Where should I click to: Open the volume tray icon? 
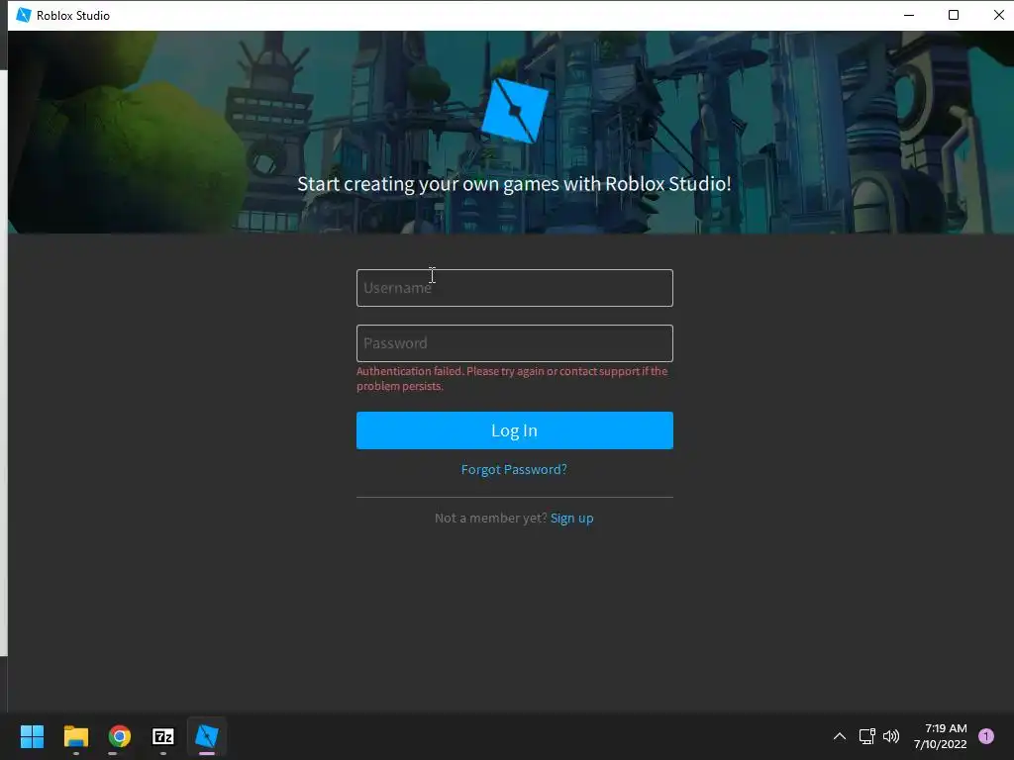(891, 736)
